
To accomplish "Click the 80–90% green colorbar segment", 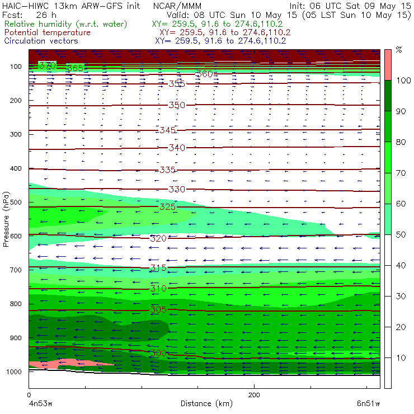I will tap(388, 126).
